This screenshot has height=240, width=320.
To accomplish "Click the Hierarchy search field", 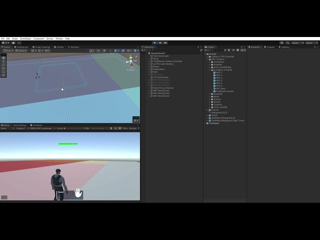I will pyautogui.click(x=173, y=50).
